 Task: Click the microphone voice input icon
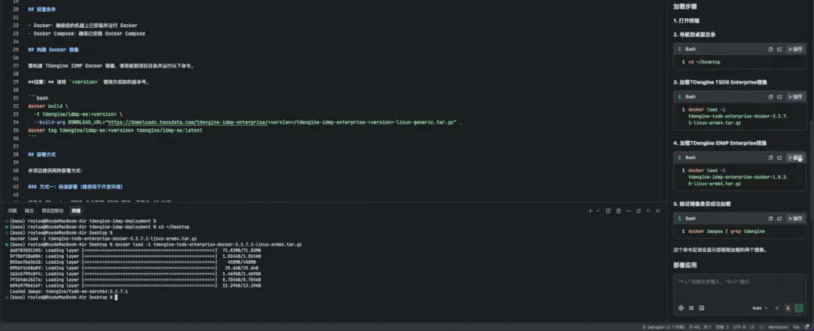click(x=788, y=308)
